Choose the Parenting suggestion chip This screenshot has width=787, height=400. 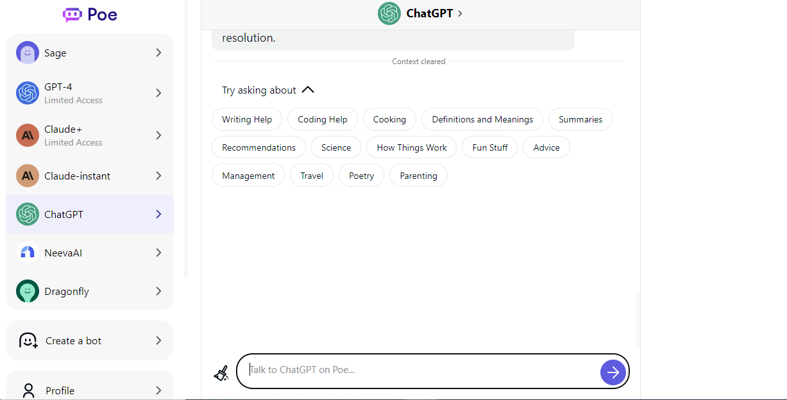[x=418, y=176]
